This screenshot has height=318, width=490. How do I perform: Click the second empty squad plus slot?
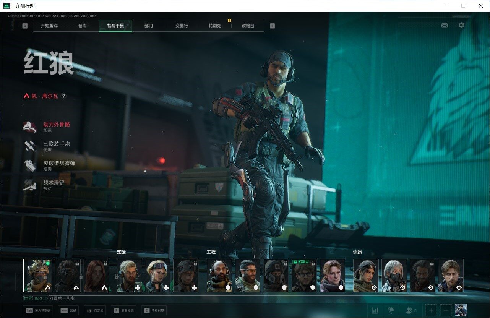tap(446, 310)
